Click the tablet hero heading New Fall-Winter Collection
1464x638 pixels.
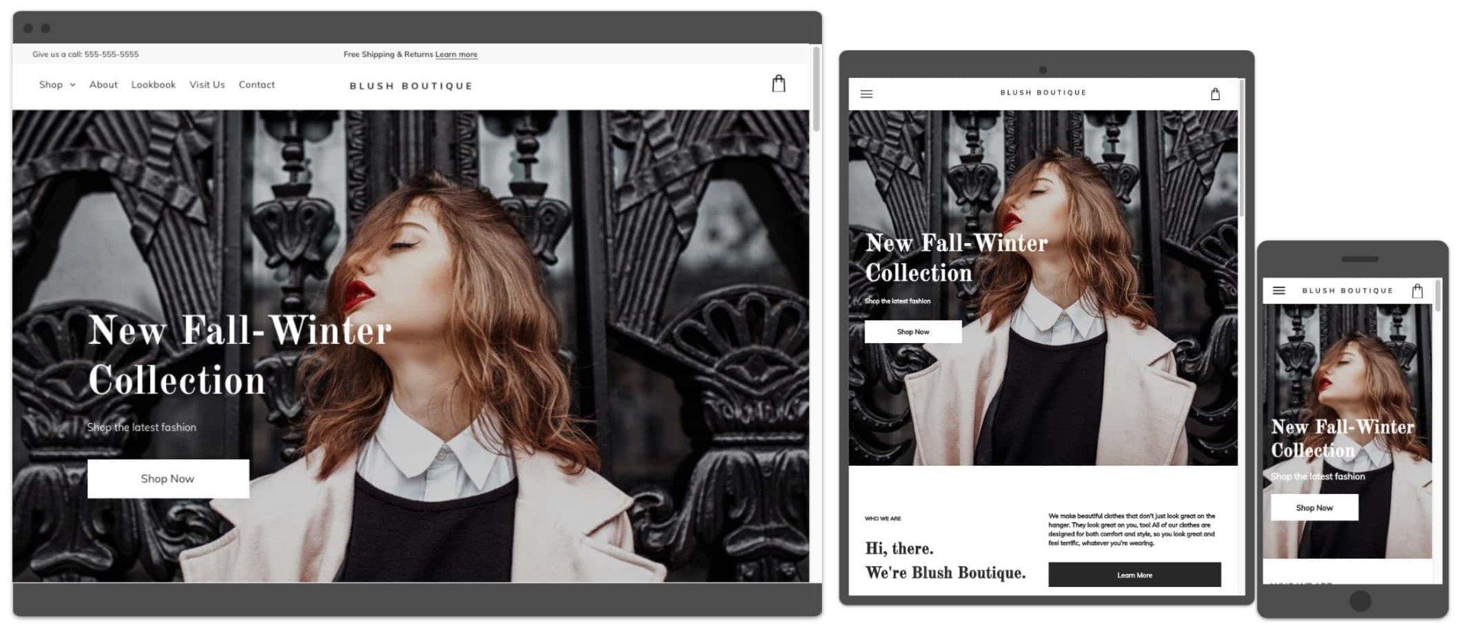(956, 258)
